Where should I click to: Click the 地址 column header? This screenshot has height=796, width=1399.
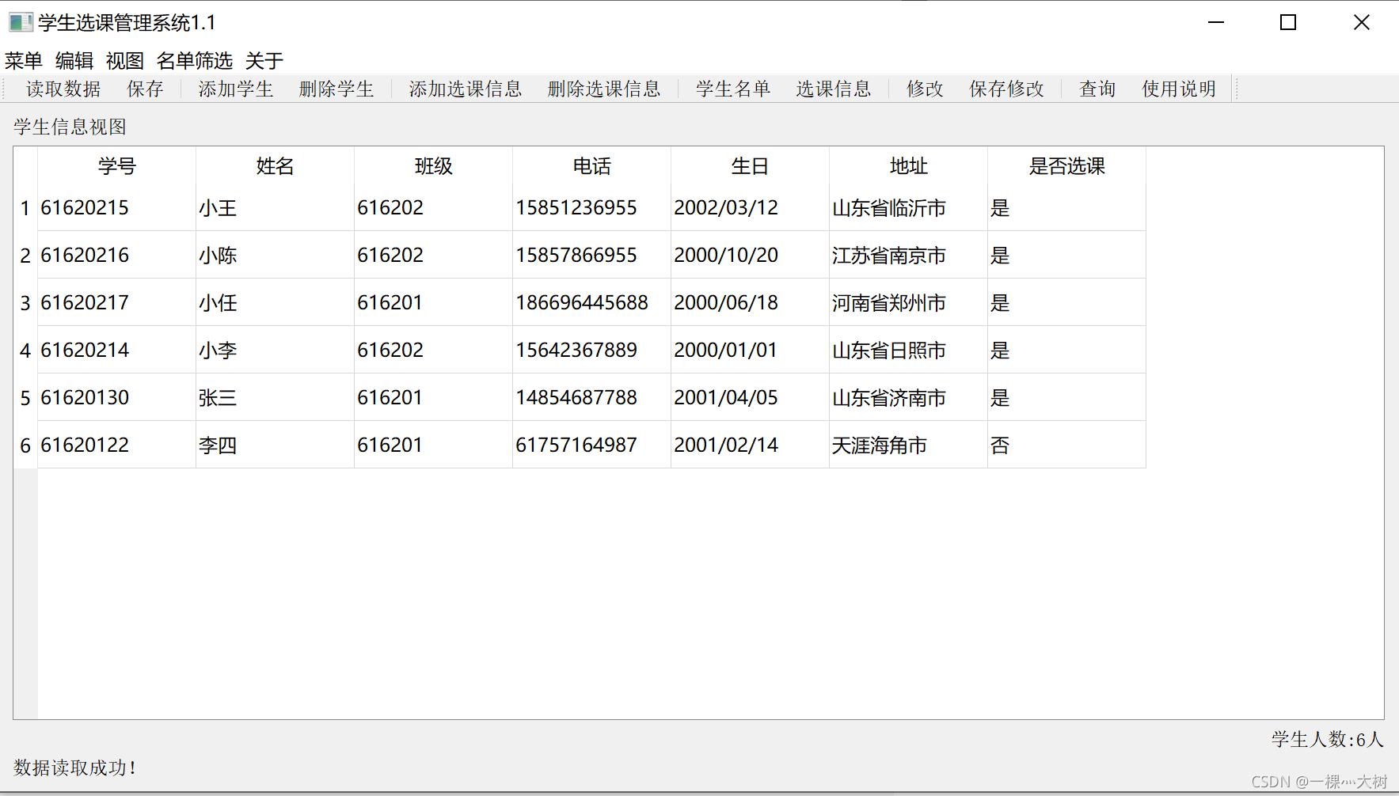point(908,166)
